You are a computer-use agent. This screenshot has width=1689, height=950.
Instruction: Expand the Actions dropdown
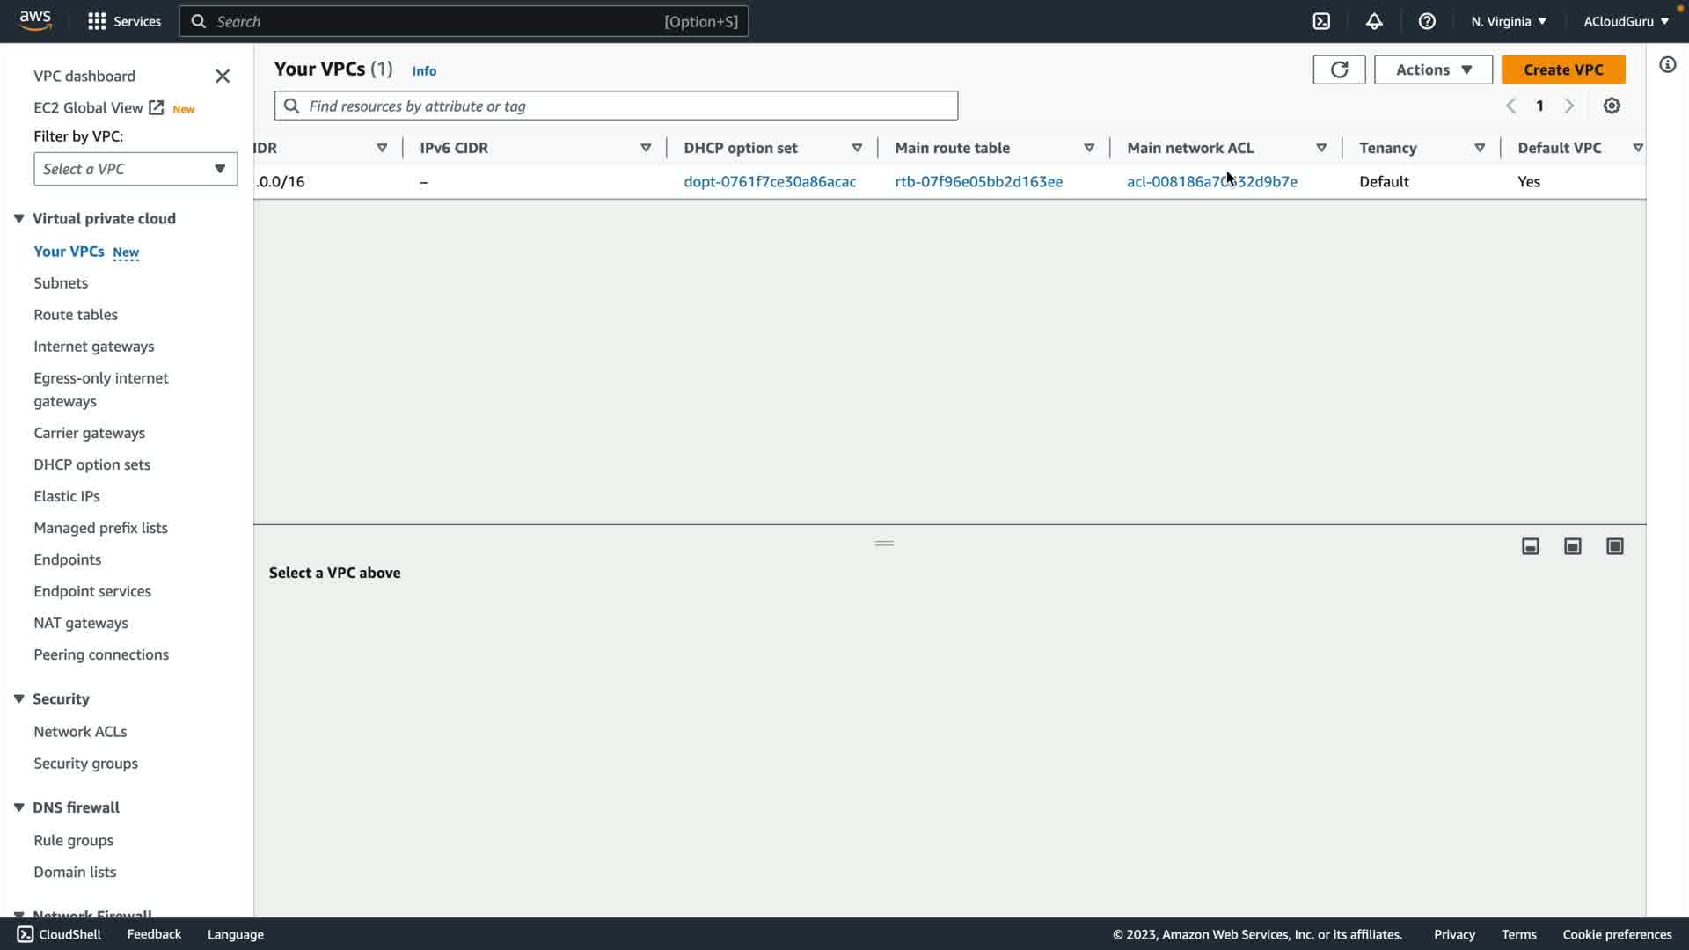click(x=1433, y=69)
